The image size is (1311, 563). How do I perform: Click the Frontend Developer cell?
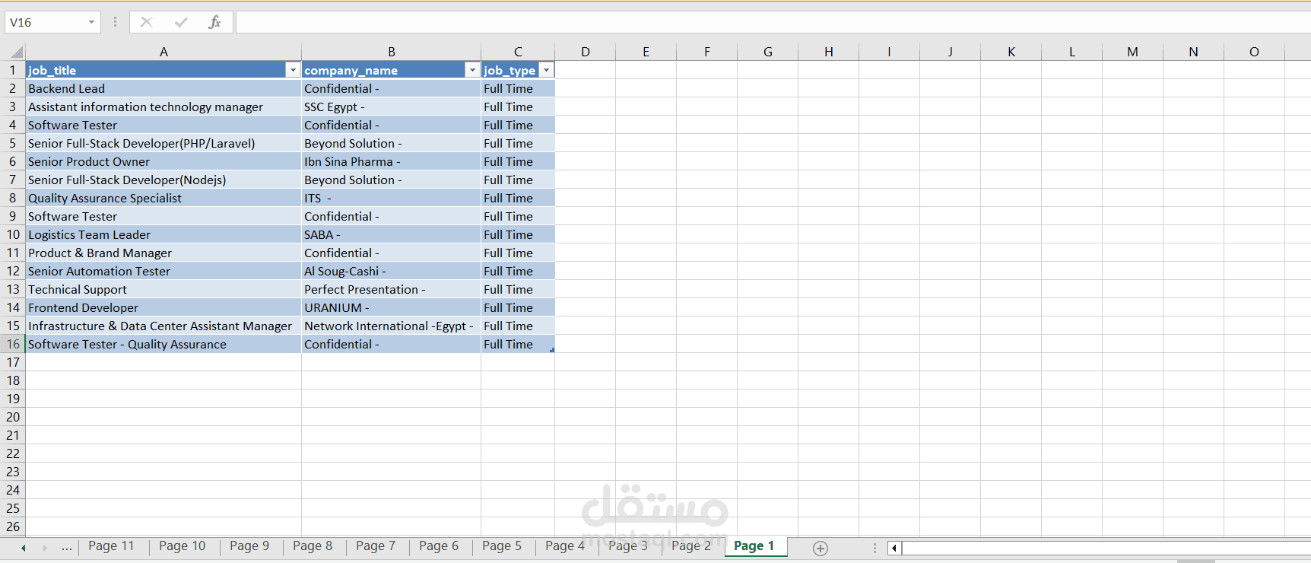pyautogui.click(x=163, y=307)
